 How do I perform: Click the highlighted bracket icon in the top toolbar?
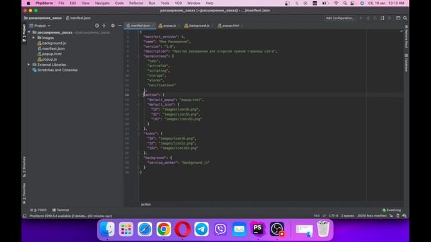[383, 18]
